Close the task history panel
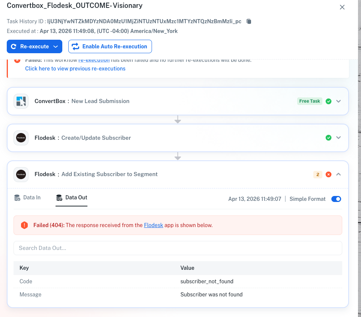Viewport: 361px width, 317px height. 342,7
